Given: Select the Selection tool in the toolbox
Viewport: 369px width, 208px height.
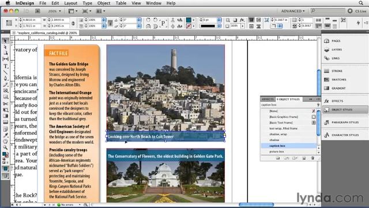Looking at the screenshot, I should click(5, 41).
